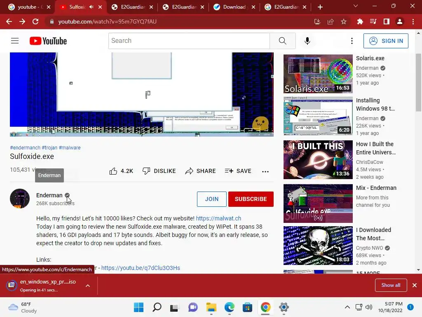
Task: Subscribe to Enderman channel
Action: click(251, 199)
